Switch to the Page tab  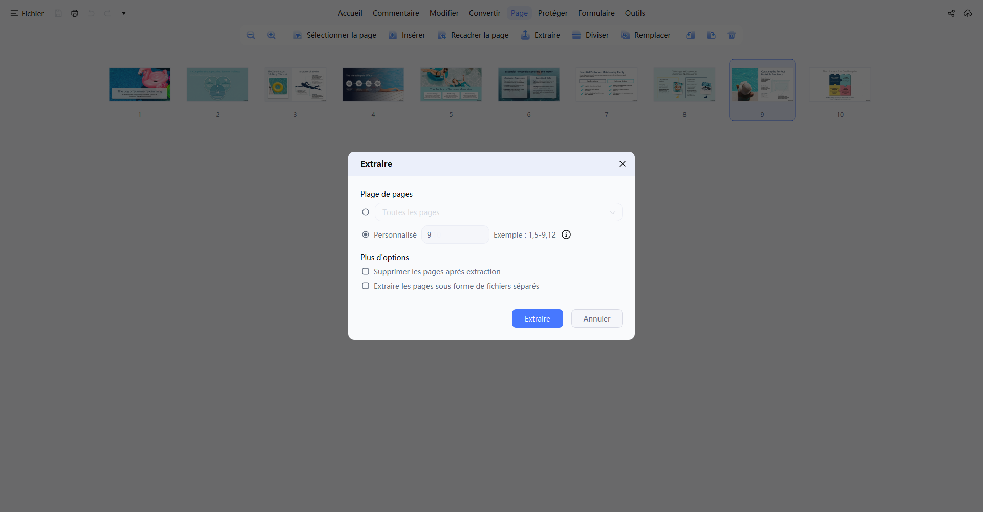[519, 13]
